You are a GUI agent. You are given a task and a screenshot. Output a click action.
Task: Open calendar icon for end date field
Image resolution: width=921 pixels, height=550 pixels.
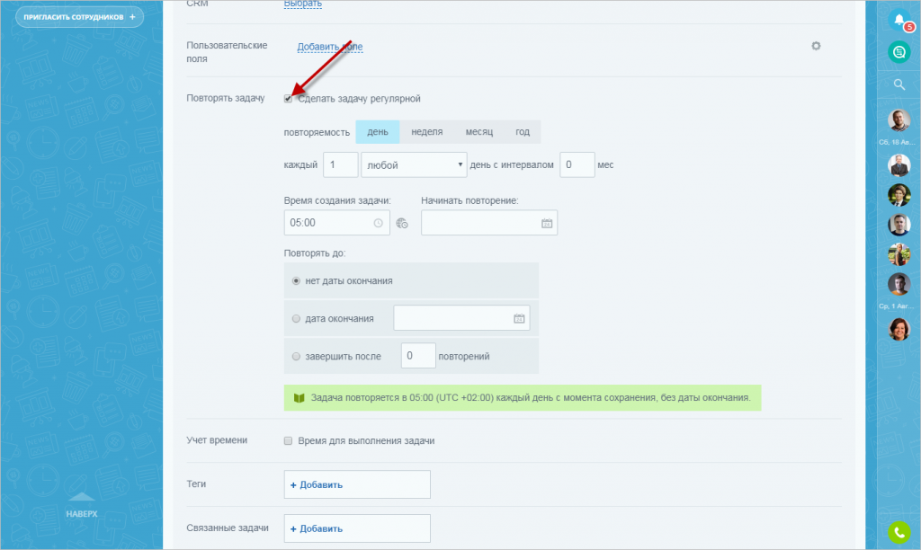tap(519, 318)
